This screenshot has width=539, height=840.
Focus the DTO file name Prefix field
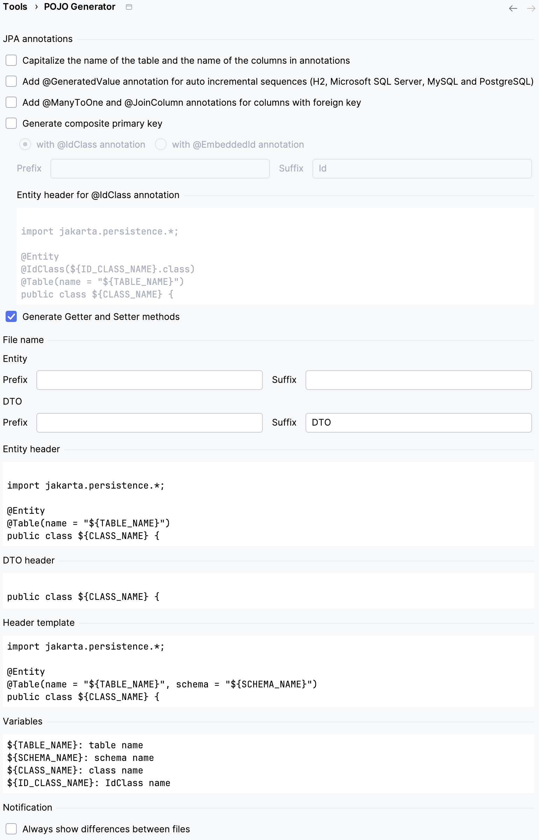(150, 423)
